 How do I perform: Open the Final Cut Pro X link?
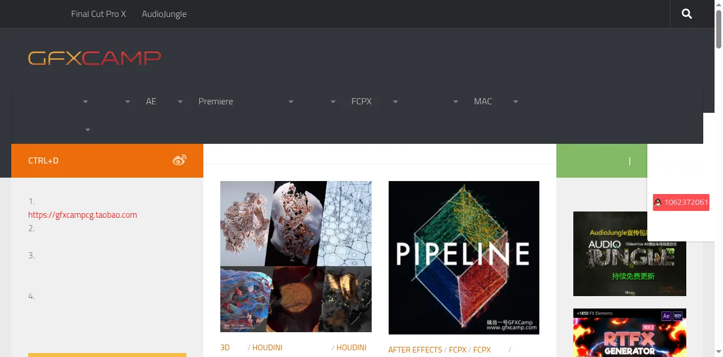(99, 14)
